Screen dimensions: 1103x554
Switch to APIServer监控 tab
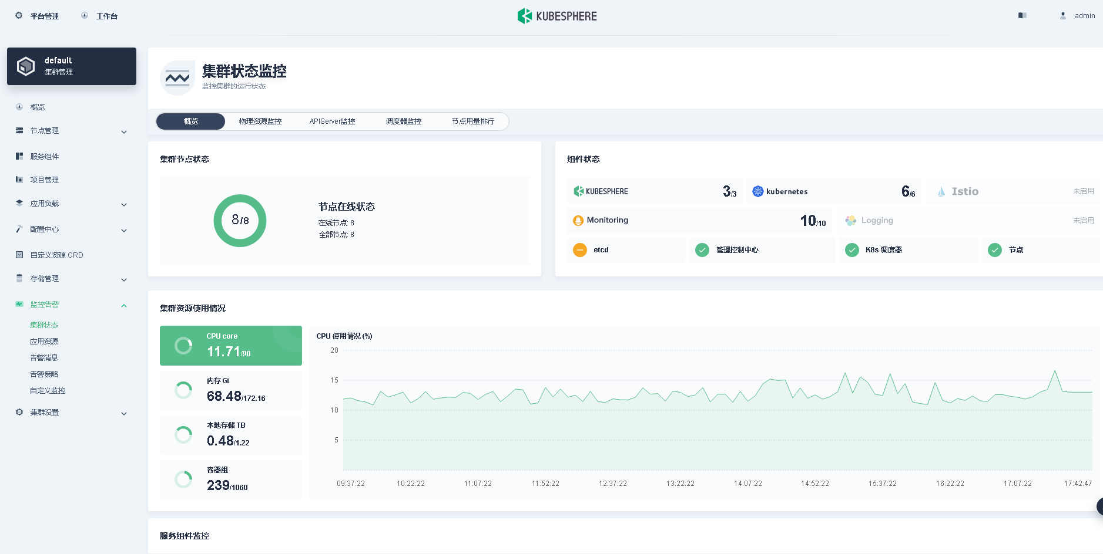(333, 121)
